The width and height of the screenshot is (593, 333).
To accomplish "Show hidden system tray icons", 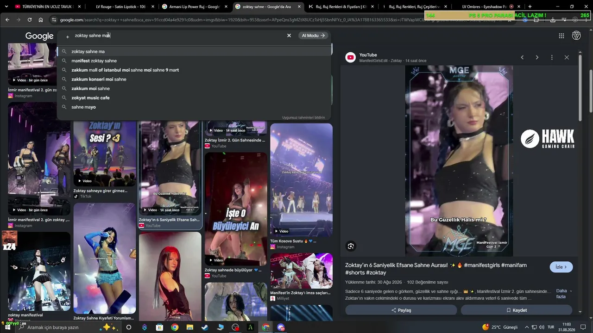I will click(527, 327).
